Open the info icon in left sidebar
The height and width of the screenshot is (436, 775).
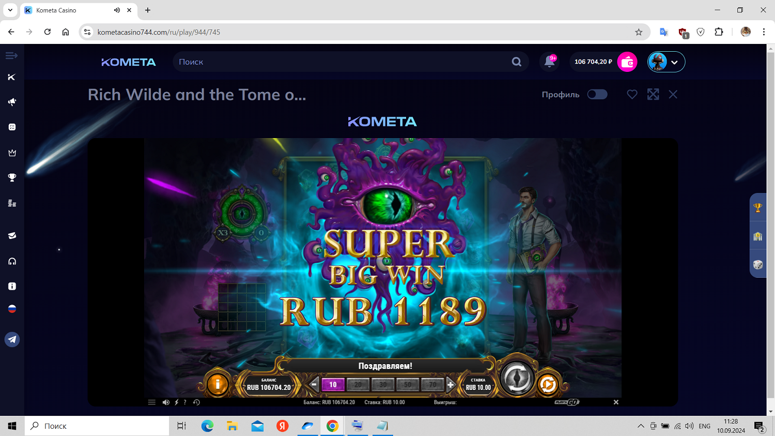(x=12, y=286)
